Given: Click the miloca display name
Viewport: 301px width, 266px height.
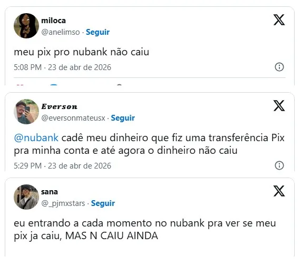Looking at the screenshot, I should pos(53,21).
